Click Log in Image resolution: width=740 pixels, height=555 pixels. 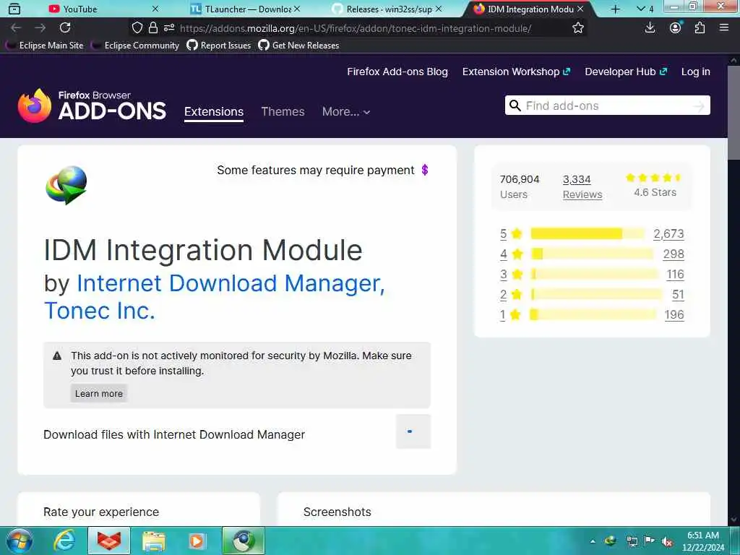pyautogui.click(x=696, y=72)
